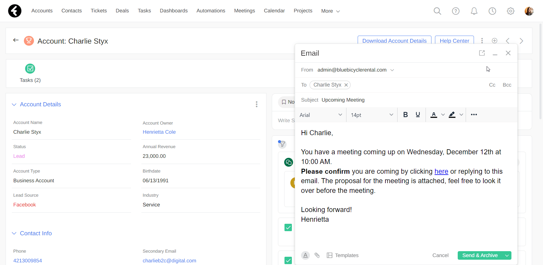Add Cc recipients

pyautogui.click(x=492, y=85)
